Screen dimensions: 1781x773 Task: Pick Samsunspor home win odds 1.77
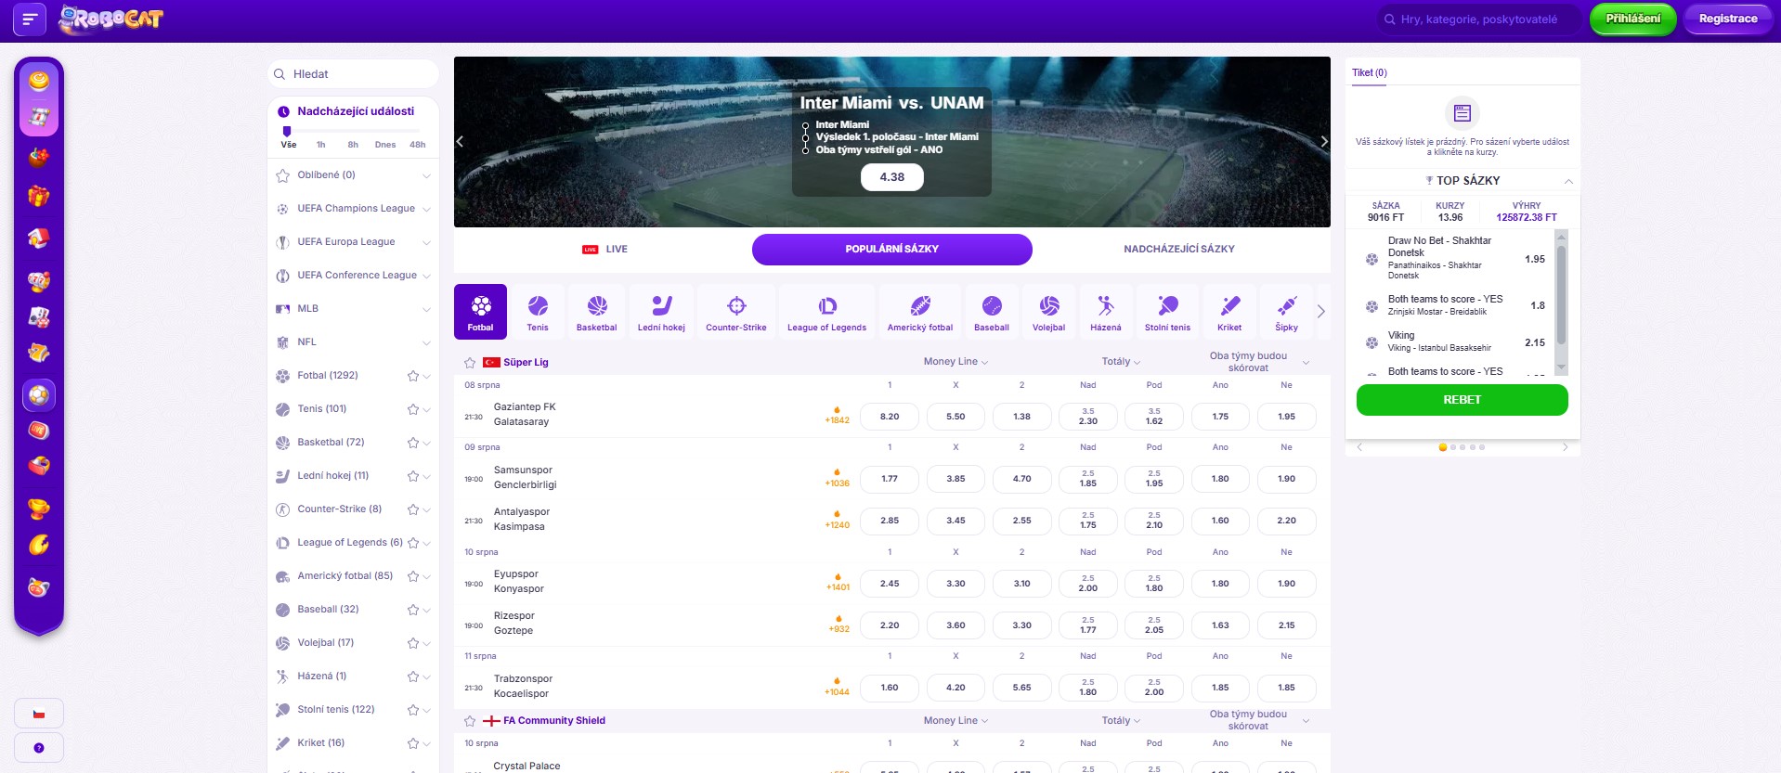point(890,479)
